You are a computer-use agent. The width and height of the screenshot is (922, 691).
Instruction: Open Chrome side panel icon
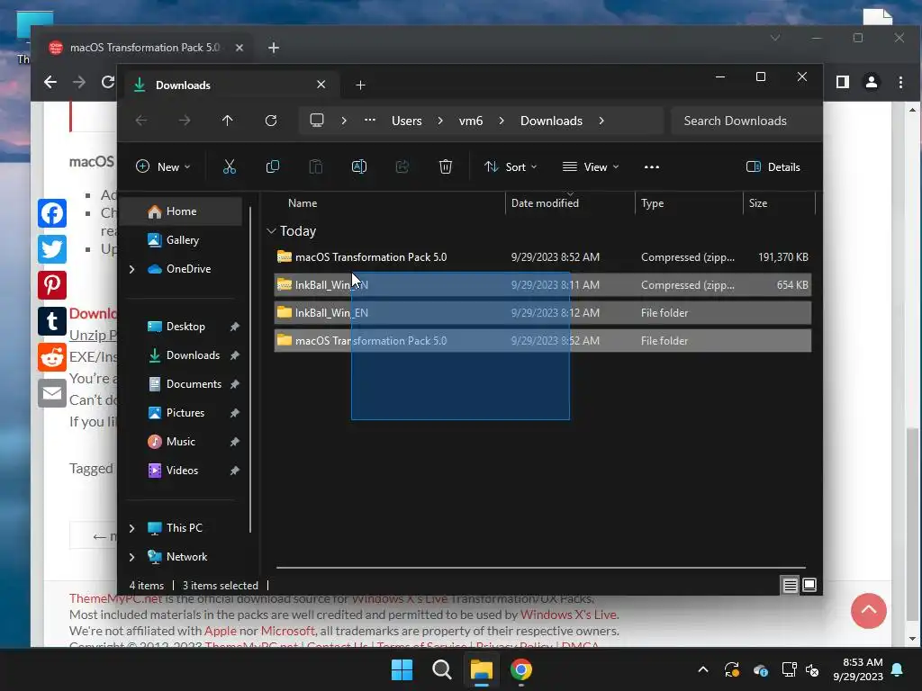click(x=842, y=82)
